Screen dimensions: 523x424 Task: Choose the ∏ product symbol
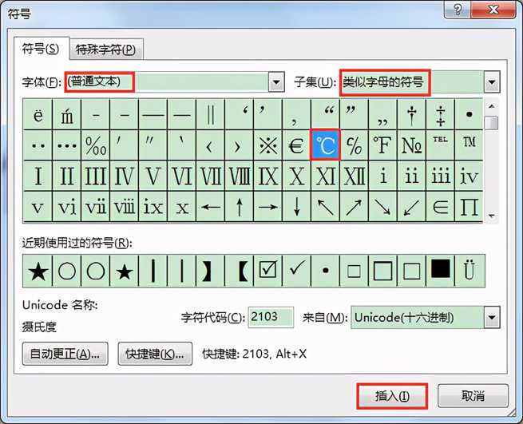click(x=469, y=208)
